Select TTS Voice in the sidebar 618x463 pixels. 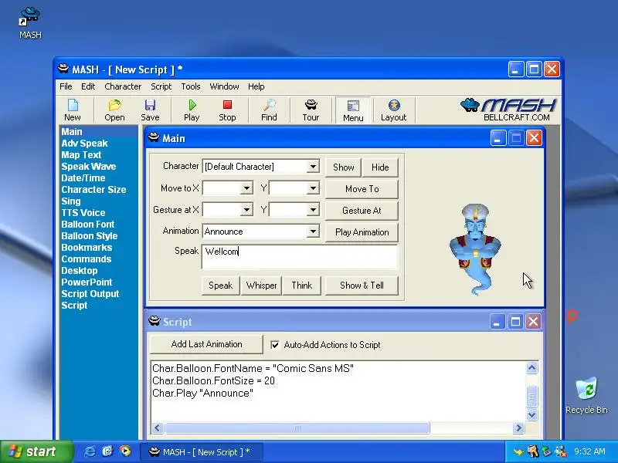(83, 213)
